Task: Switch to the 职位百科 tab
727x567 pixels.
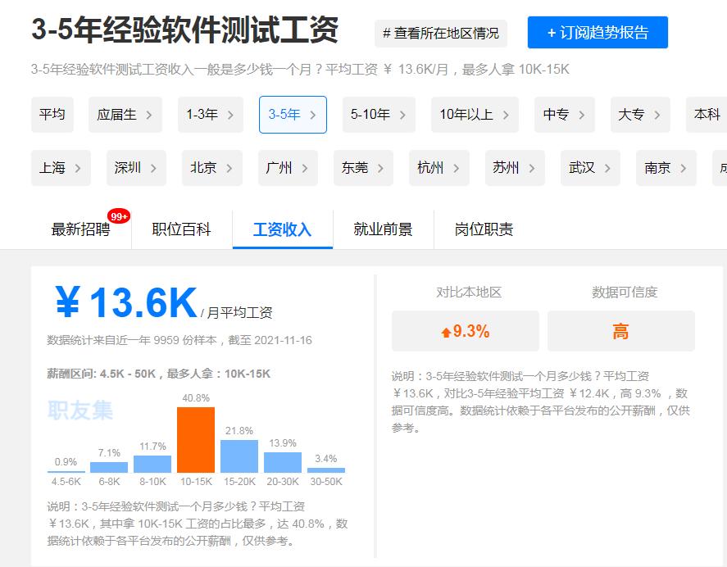Action: [180, 229]
